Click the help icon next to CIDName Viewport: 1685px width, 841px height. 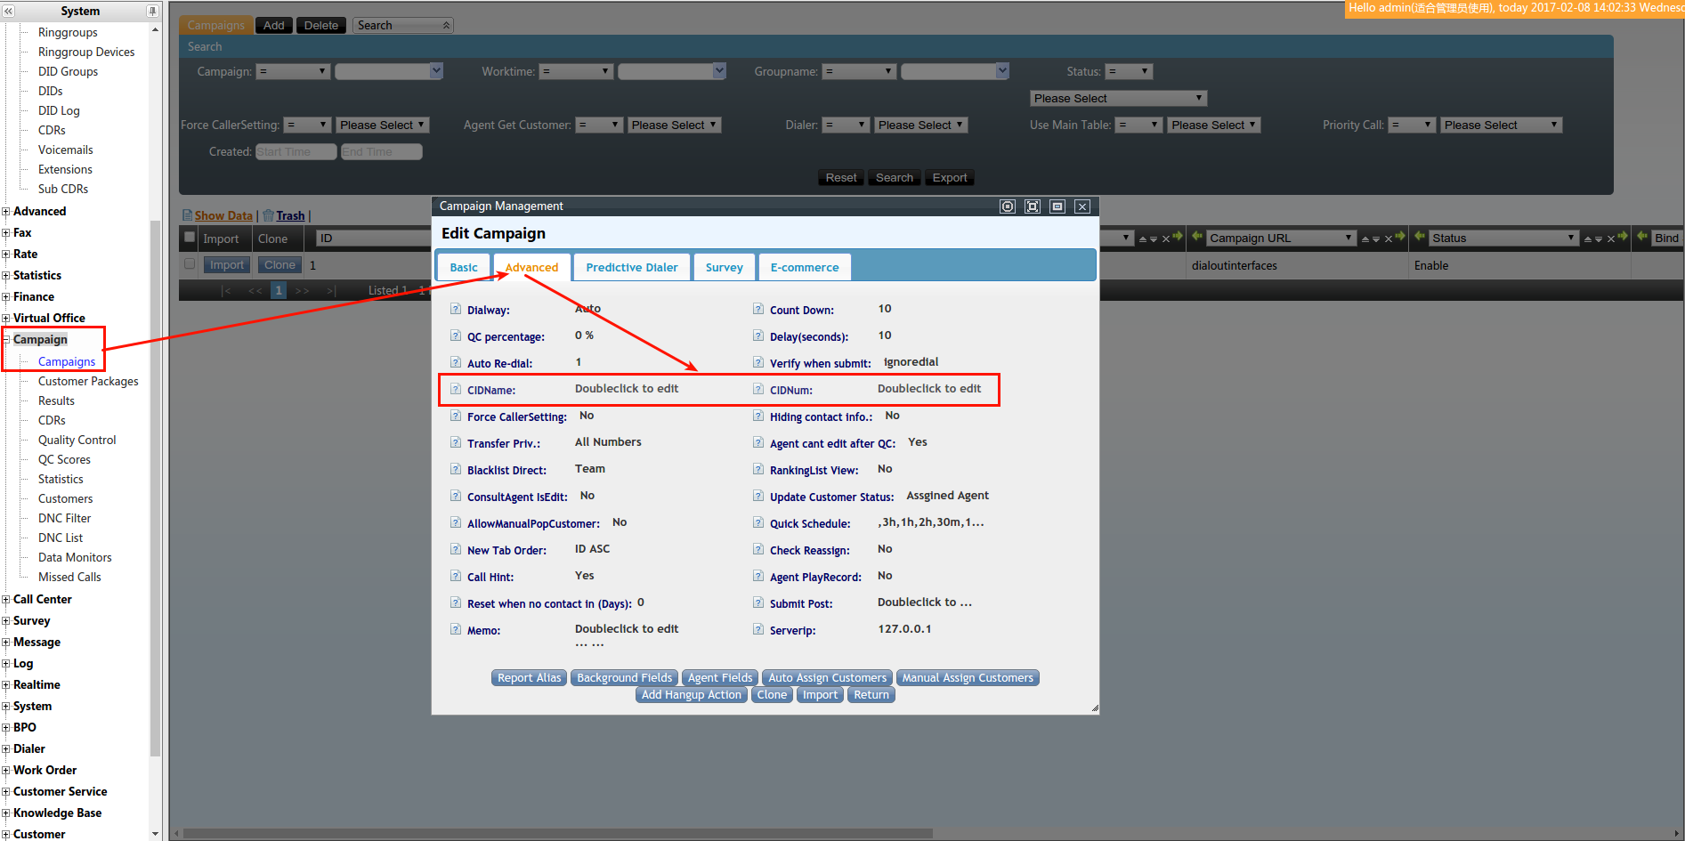[456, 390]
